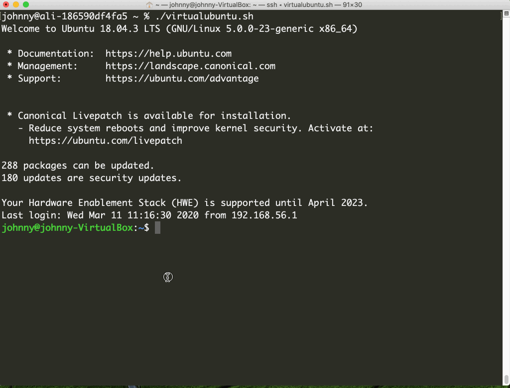Click the "Documentation:" label

(56, 54)
